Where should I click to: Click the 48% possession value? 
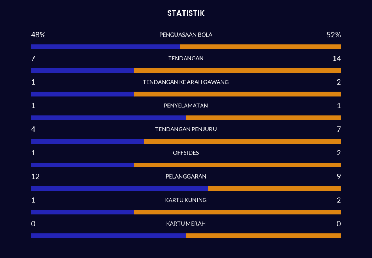[x=38, y=35]
